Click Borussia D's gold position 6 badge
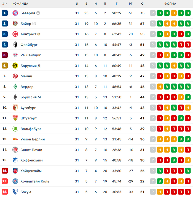This screenshot has height=197, width=193. [5, 65]
